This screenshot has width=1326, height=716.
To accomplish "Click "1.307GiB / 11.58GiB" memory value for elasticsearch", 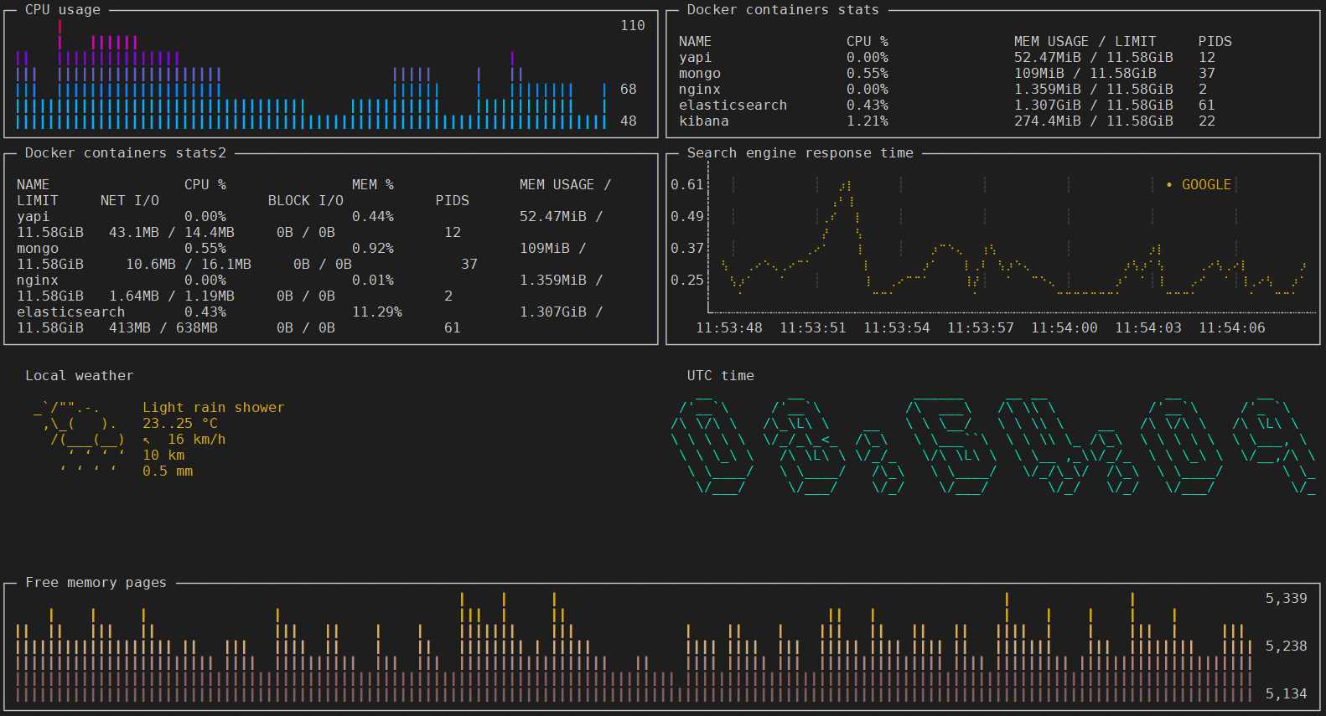I will [x=1094, y=105].
